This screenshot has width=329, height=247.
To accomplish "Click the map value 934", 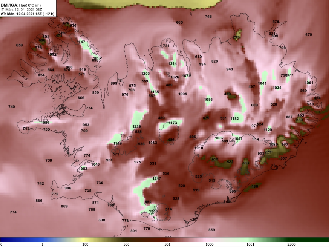I will click(73, 25).
